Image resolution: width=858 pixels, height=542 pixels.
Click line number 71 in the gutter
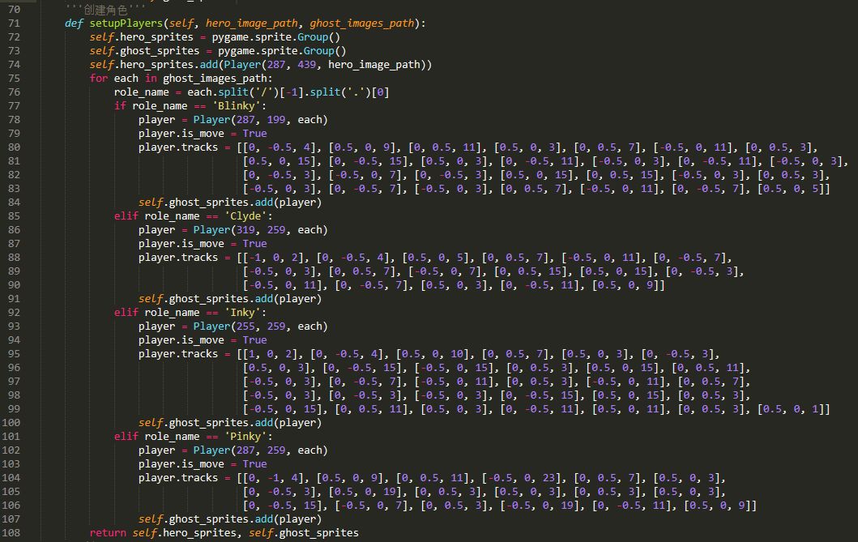click(x=14, y=23)
